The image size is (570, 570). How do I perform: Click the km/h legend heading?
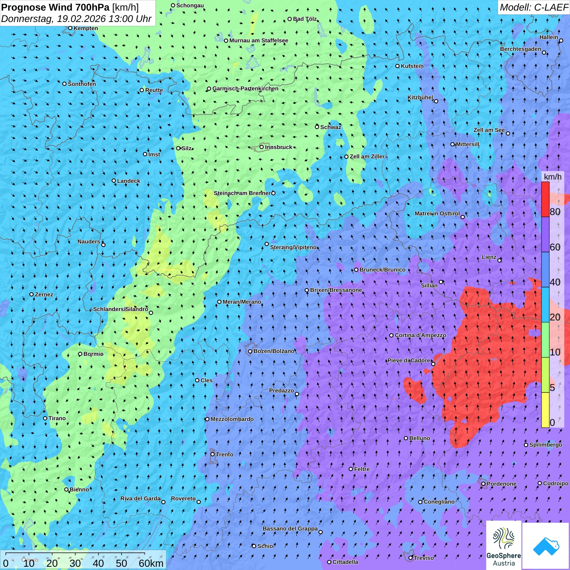[552, 176]
